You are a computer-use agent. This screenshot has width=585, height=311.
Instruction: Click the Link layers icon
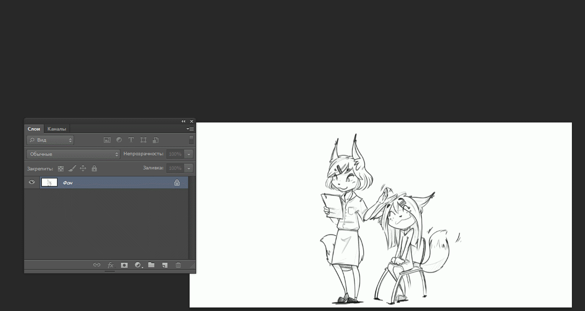97,265
